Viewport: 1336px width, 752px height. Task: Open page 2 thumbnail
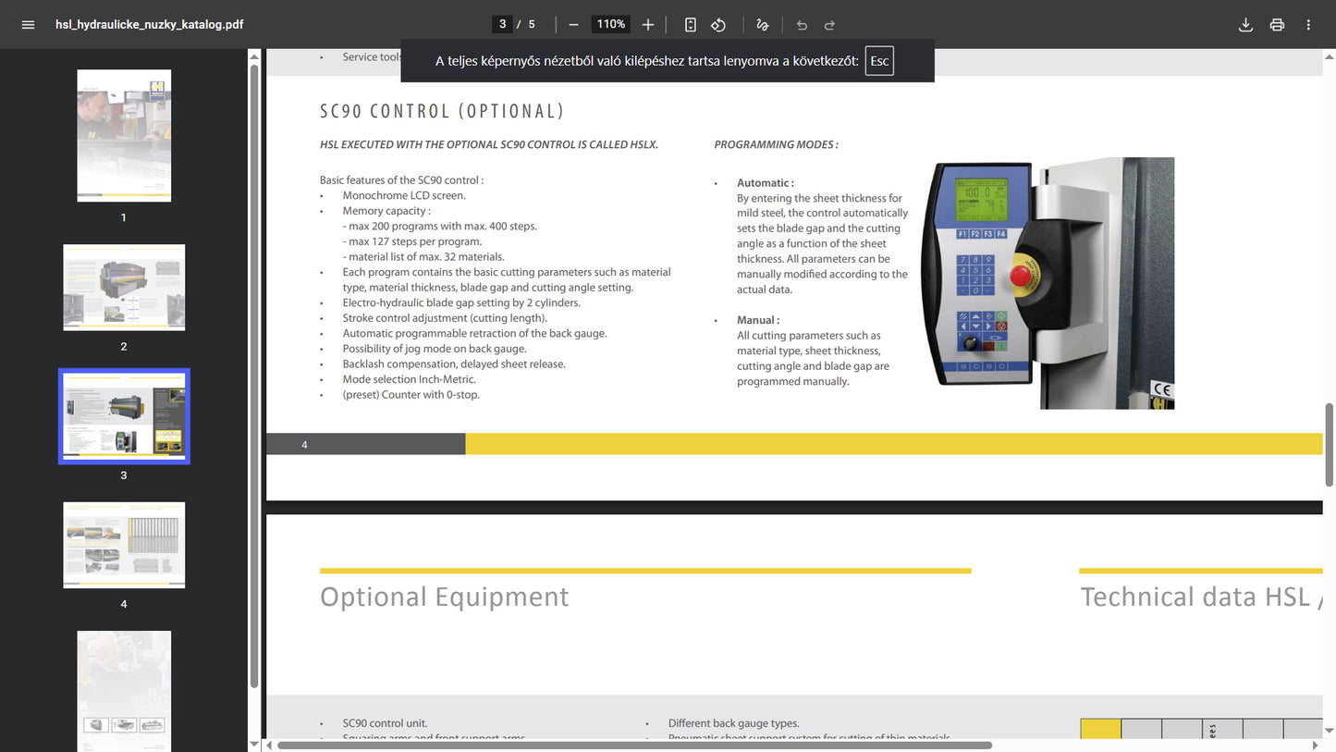coord(124,288)
